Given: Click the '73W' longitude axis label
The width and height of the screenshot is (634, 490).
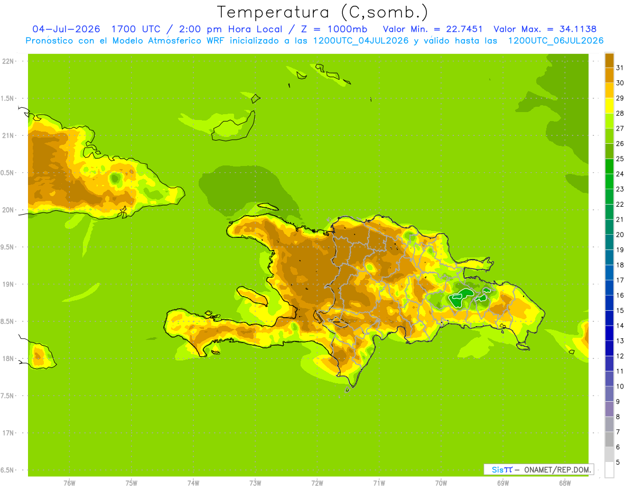Looking at the screenshot, I should pos(255,483).
